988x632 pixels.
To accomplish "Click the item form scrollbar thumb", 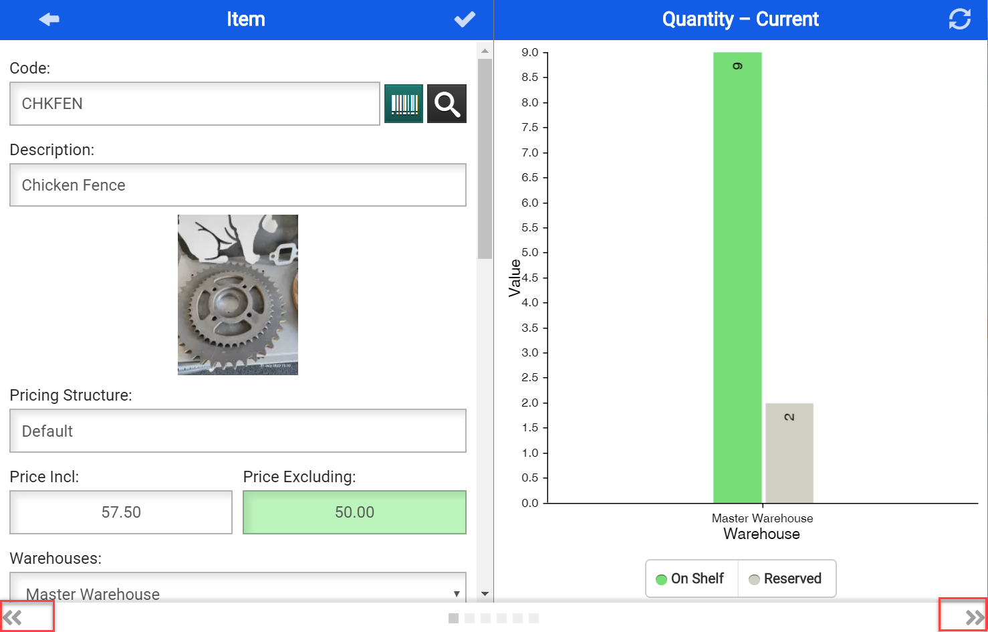I will pos(485,159).
